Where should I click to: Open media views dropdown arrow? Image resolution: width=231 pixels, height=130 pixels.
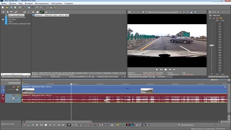coord(50,12)
